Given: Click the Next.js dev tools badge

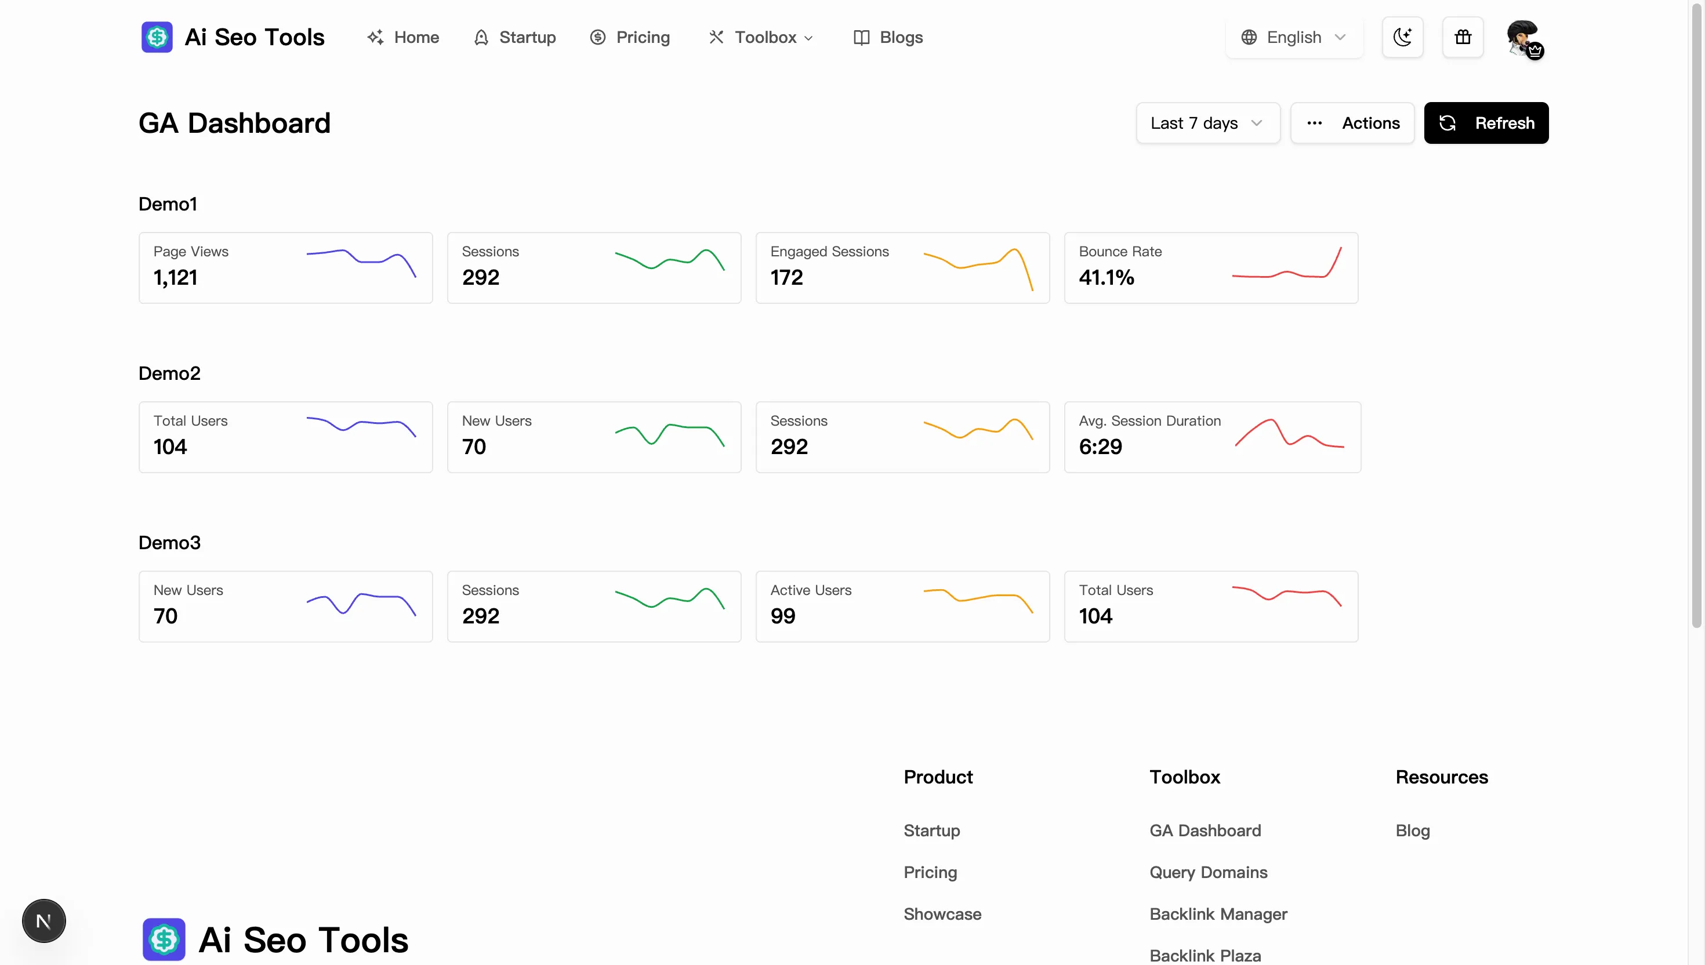Looking at the screenshot, I should 43,920.
